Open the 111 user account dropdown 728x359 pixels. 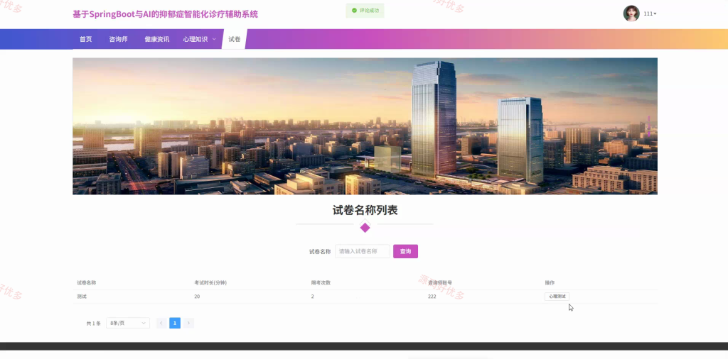[650, 14]
